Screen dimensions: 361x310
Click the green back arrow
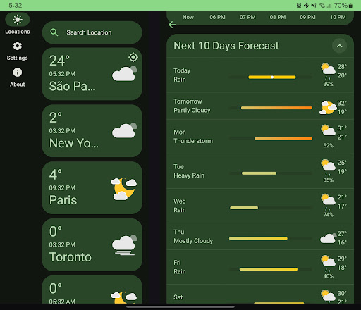pos(172,25)
